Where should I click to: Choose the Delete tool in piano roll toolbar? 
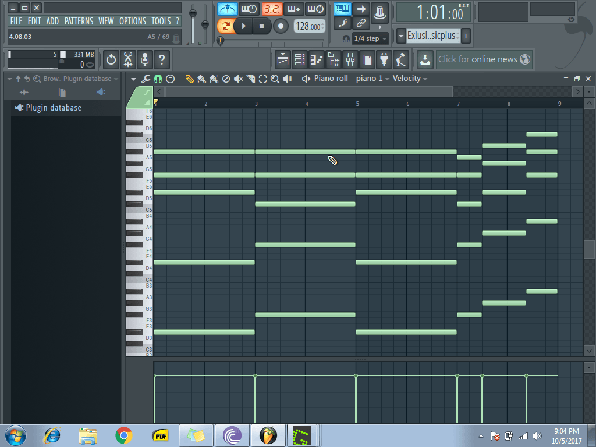226,79
